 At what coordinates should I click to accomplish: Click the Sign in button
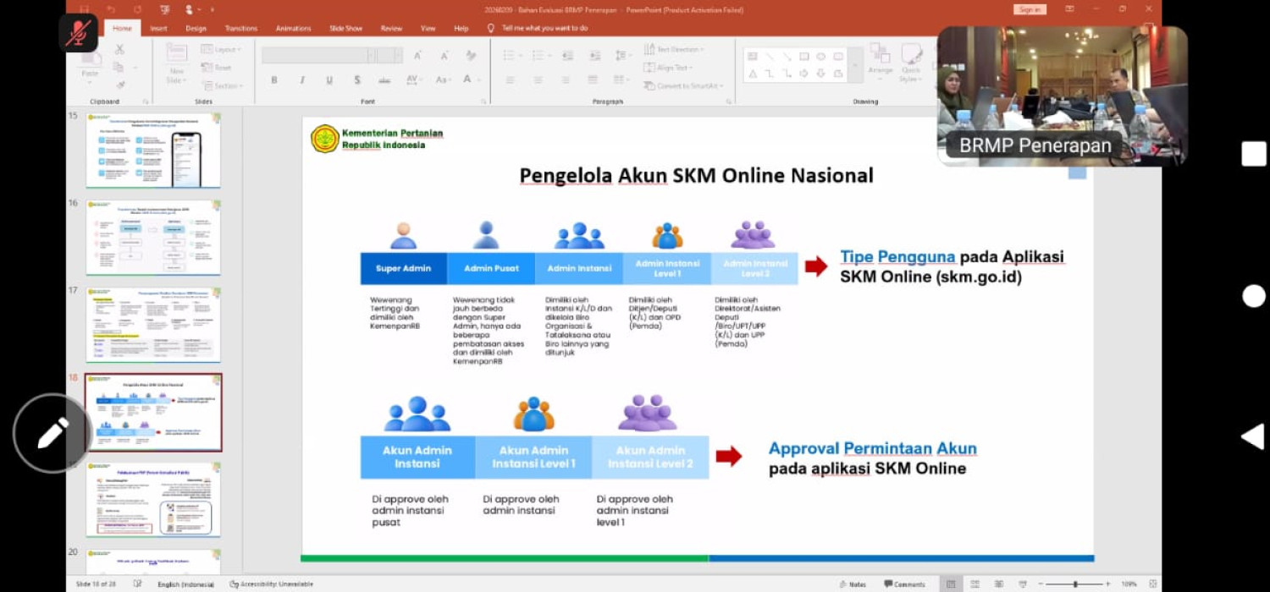click(1030, 9)
